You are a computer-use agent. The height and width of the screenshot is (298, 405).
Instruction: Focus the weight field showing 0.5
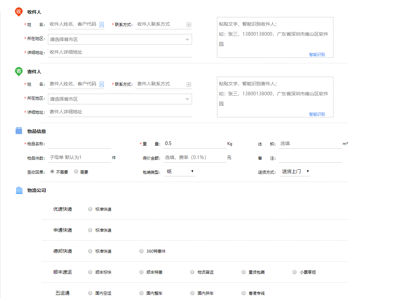tap(194, 144)
